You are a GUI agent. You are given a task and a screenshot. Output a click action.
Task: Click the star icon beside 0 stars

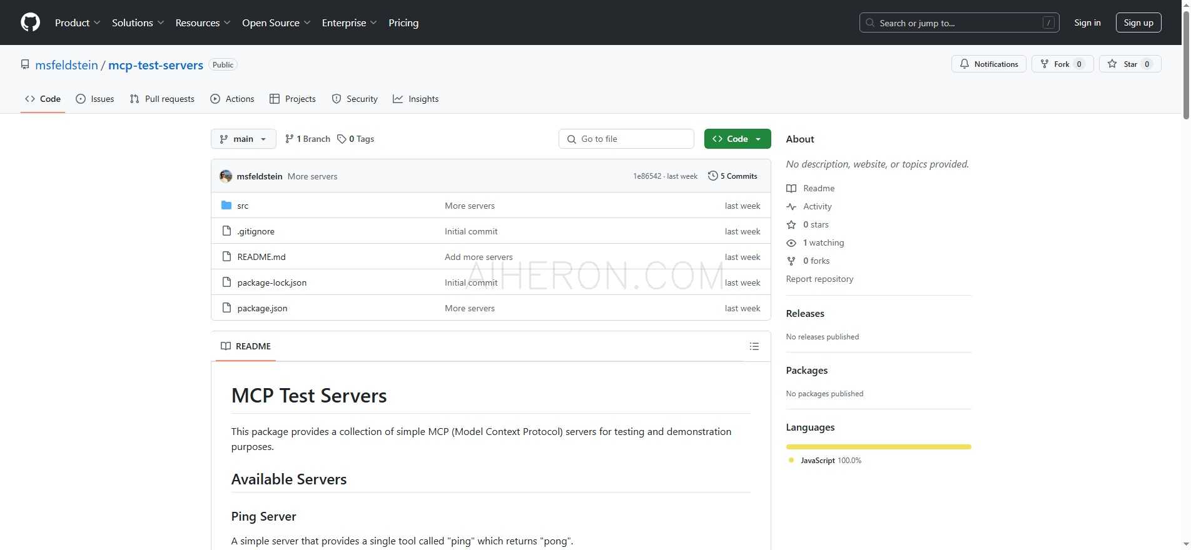point(791,224)
